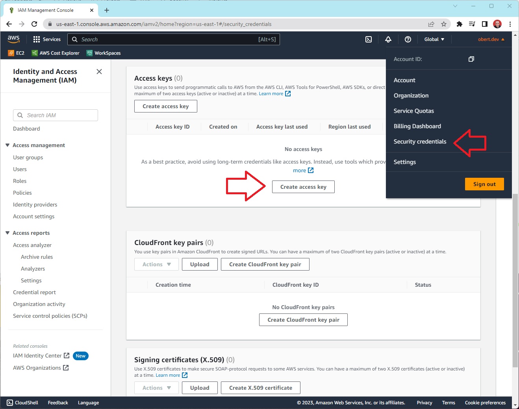
Task: Open the Services grid menu
Action: tap(47, 39)
